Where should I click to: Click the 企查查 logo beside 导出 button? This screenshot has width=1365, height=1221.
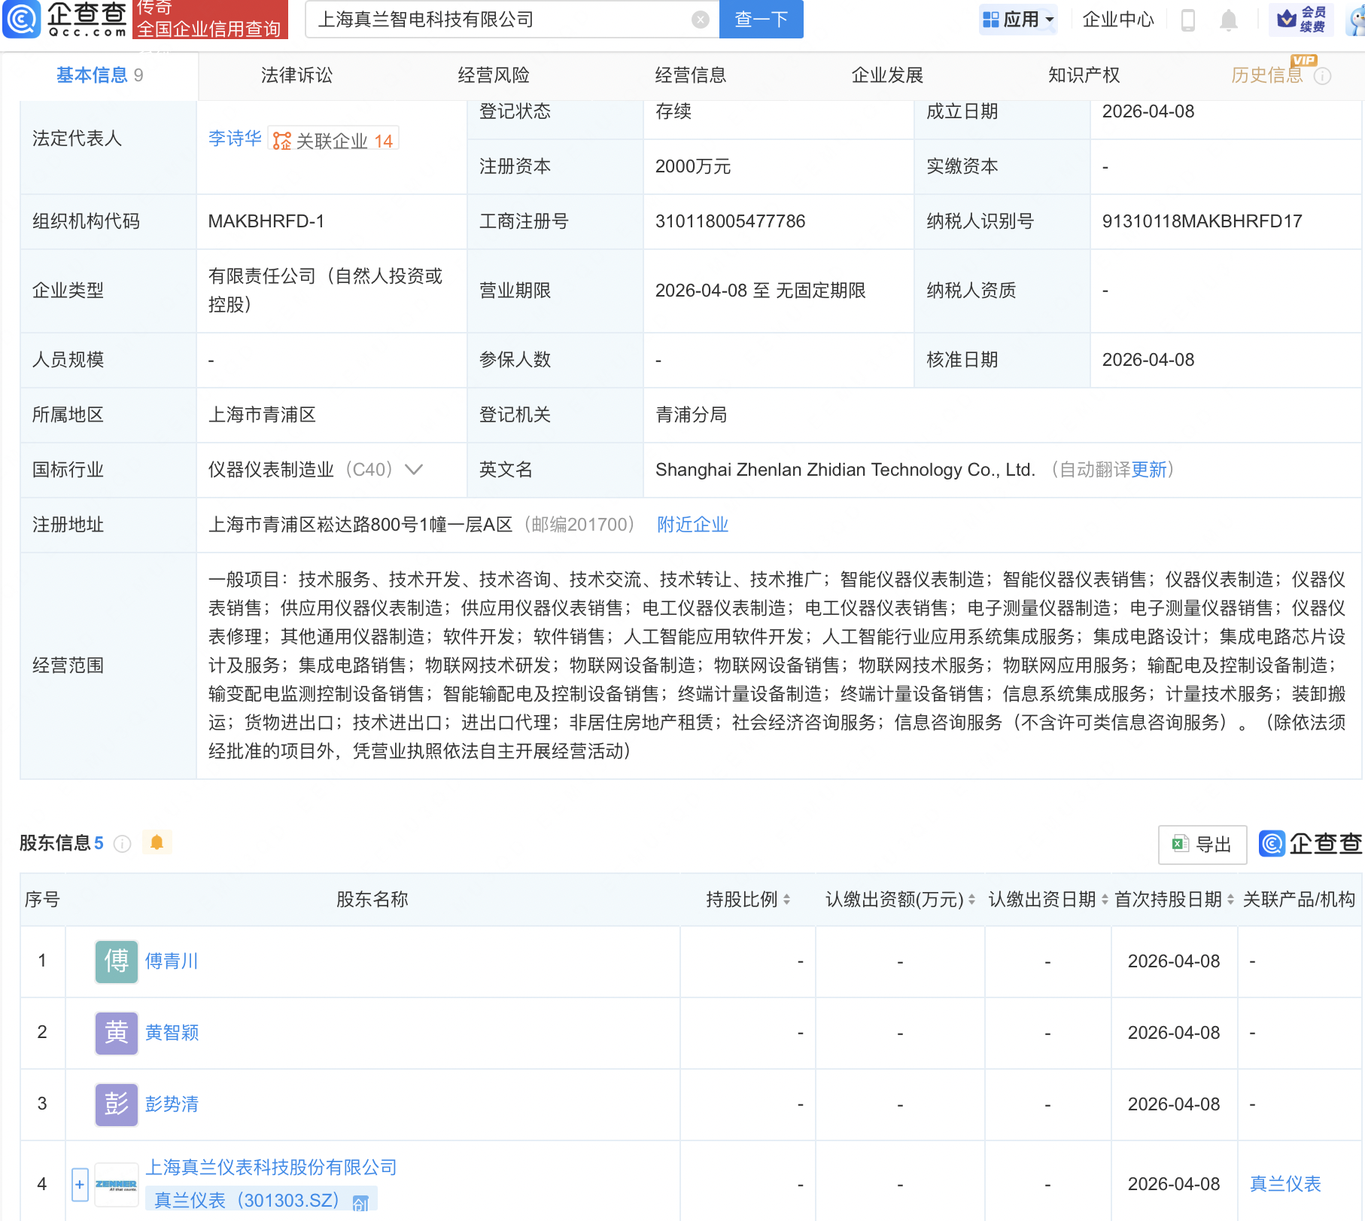(1271, 844)
